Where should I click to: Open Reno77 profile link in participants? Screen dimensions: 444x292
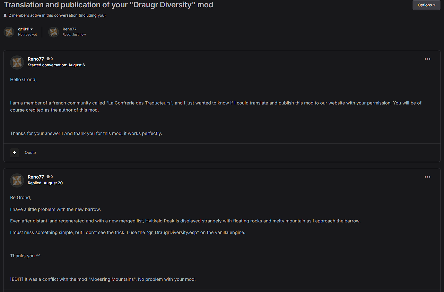(69, 29)
